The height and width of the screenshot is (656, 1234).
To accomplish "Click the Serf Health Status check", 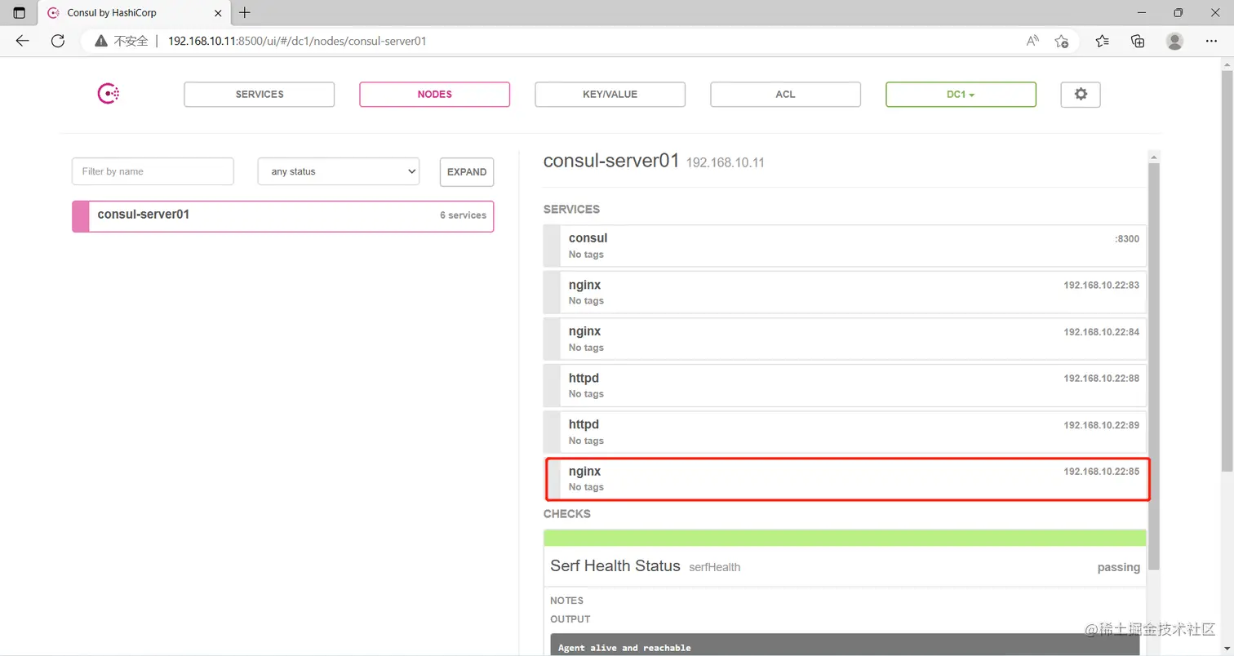I will [x=845, y=566].
